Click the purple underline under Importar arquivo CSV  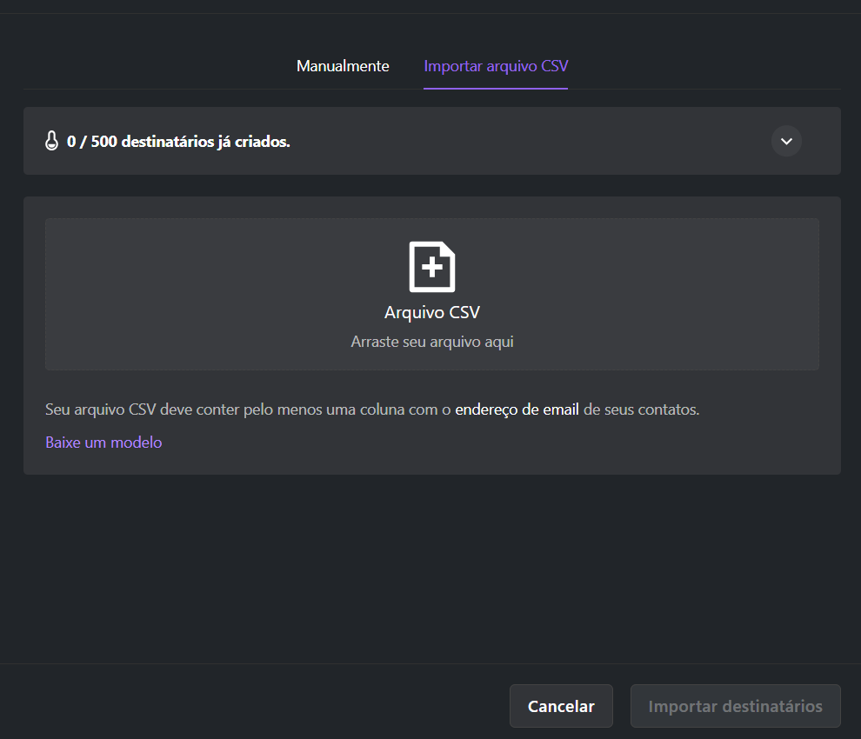pos(496,88)
